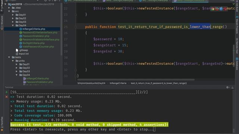Open the 1: Project tool window tab
This screenshot has width=239, height=134.
tap(2, 6)
